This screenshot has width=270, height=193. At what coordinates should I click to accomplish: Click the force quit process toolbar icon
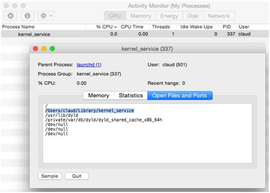(10, 16)
